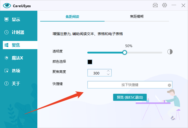The image size is (188, 128).
Task: Click the options icon in sidebar
Action: tap(6, 71)
